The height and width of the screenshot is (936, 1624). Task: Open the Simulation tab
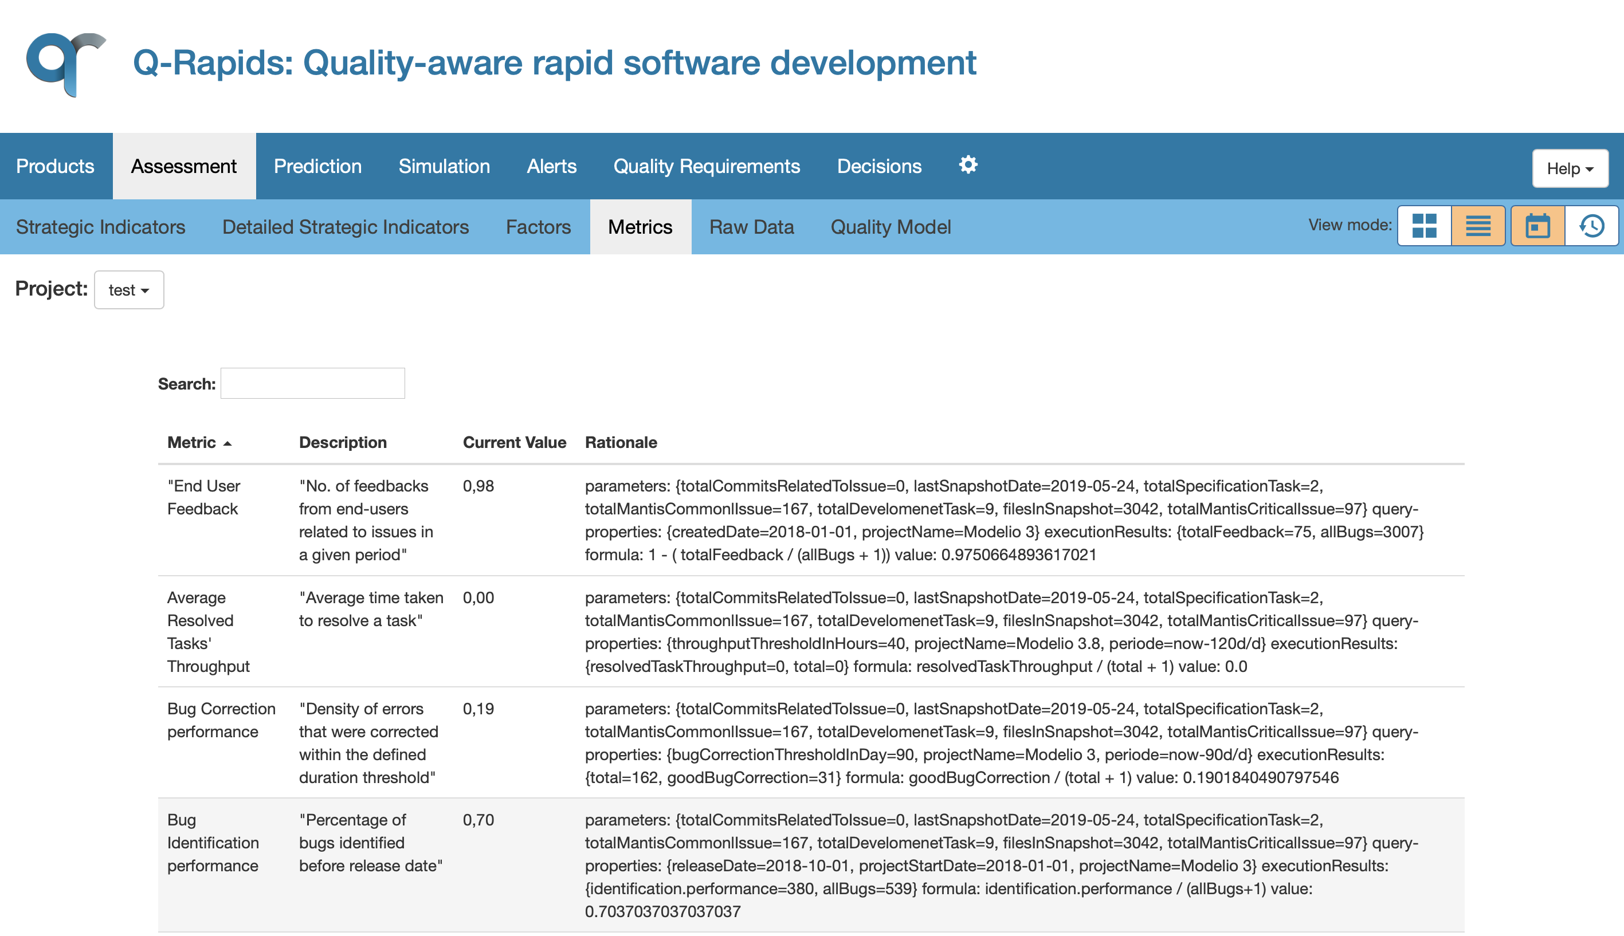pyautogui.click(x=444, y=166)
